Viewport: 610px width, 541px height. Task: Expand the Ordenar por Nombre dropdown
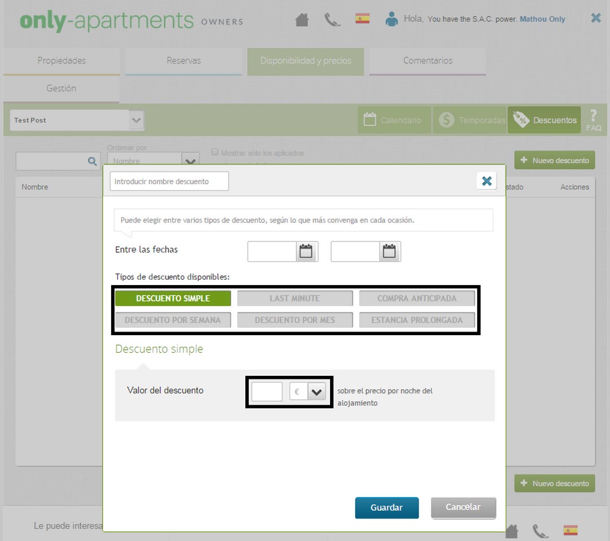coord(190,161)
